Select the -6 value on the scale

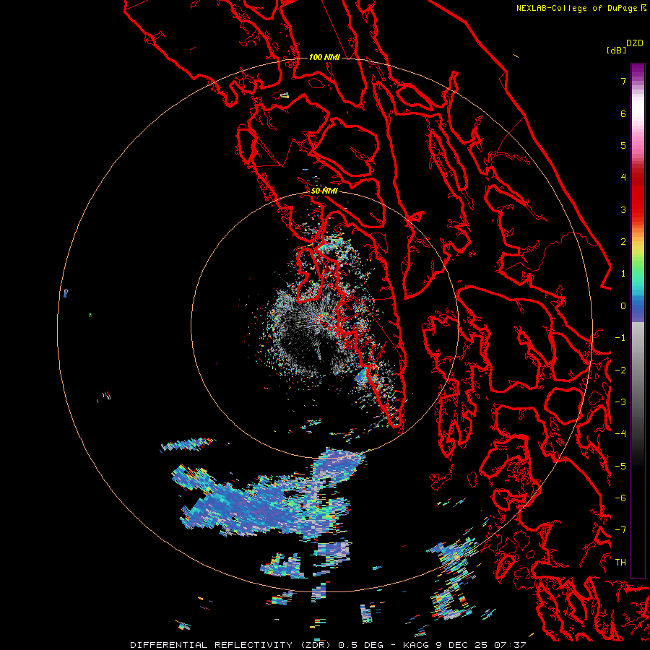coord(620,498)
